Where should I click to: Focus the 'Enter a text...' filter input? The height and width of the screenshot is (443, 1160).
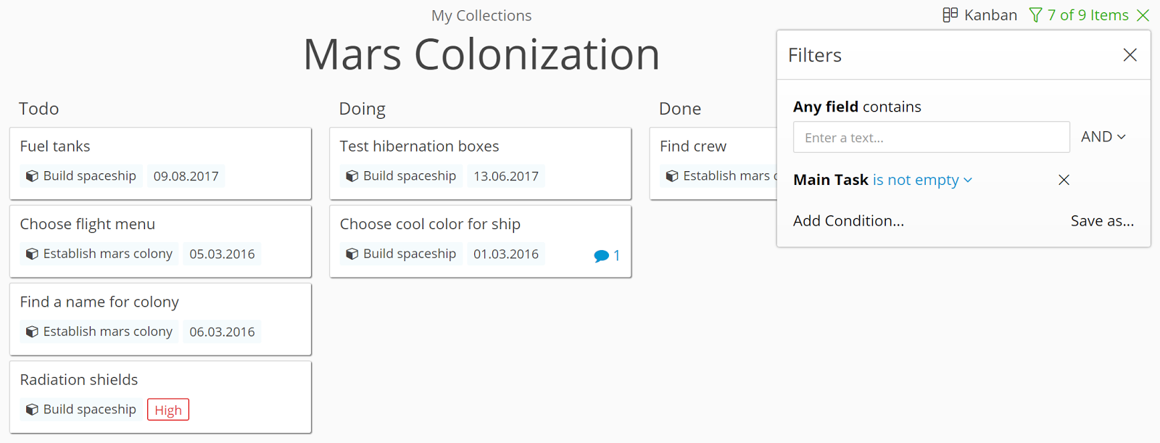point(931,137)
